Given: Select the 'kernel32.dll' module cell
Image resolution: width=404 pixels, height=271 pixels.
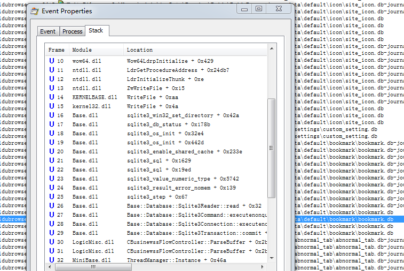Looking at the screenshot, I should pos(91,106).
